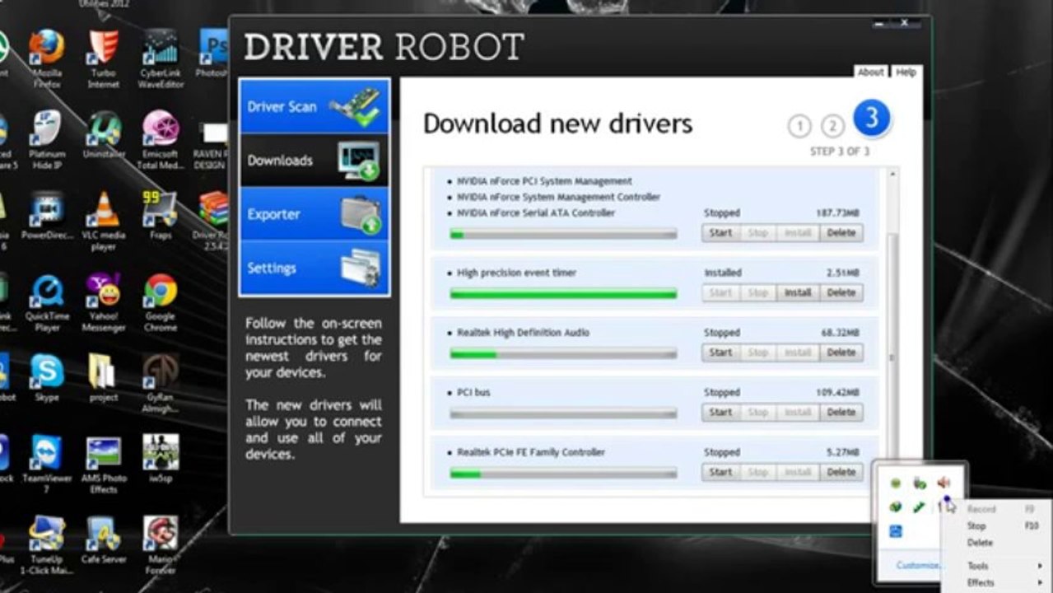
Task: Click the Customize link in tray popup
Action: tap(918, 565)
